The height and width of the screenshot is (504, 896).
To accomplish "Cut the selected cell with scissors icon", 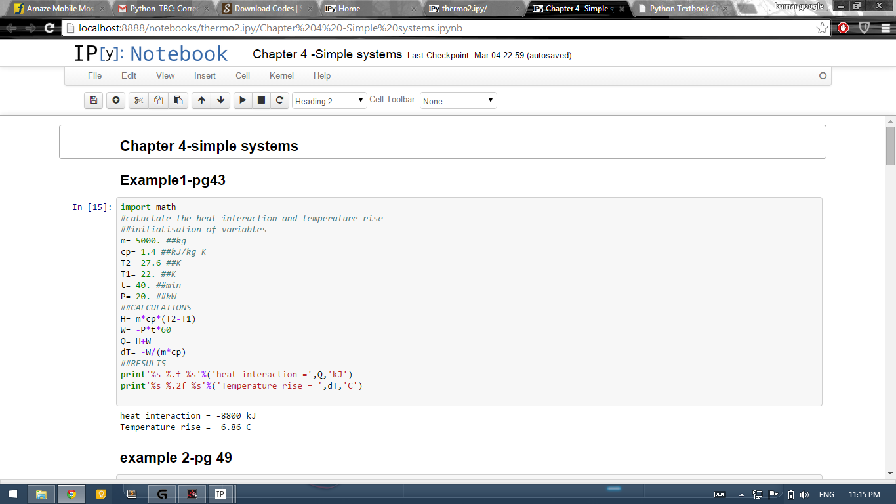I will pos(138,100).
